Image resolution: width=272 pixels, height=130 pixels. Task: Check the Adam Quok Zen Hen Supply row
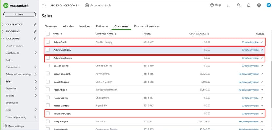point(48,42)
